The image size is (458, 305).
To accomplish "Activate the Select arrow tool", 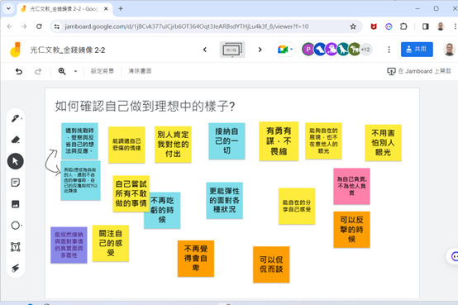I will tap(16, 161).
